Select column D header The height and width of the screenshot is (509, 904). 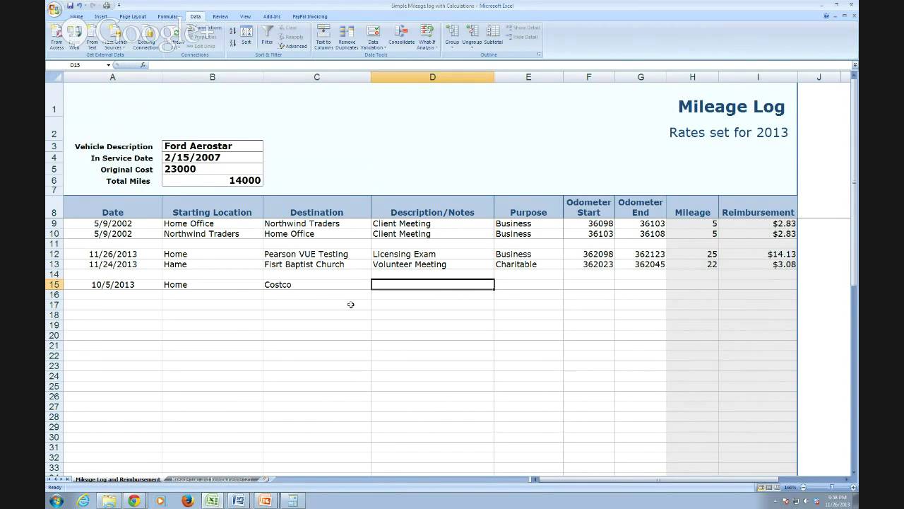[x=432, y=77]
